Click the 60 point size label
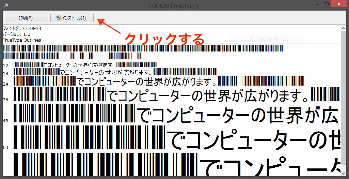The height and width of the screenshot is (179, 349). coord(5,147)
